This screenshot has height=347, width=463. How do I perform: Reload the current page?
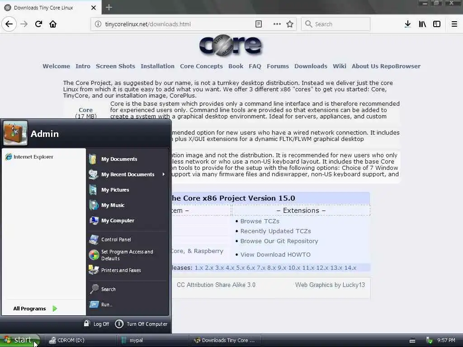click(x=38, y=24)
